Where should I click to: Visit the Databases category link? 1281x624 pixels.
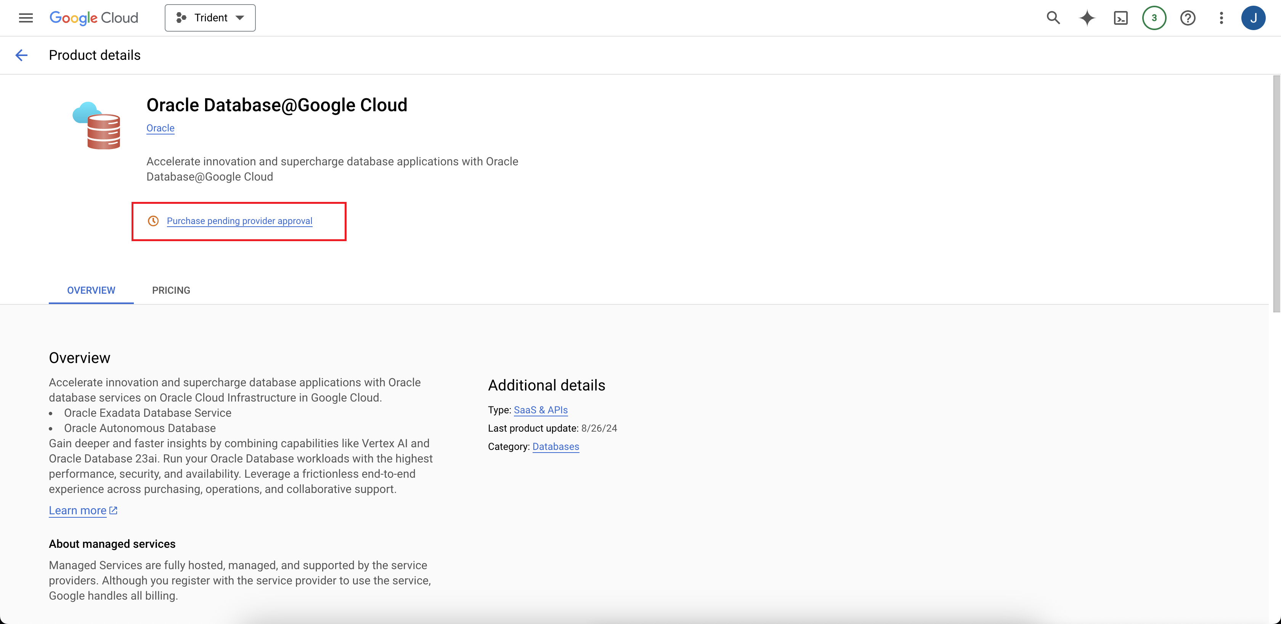(x=555, y=446)
